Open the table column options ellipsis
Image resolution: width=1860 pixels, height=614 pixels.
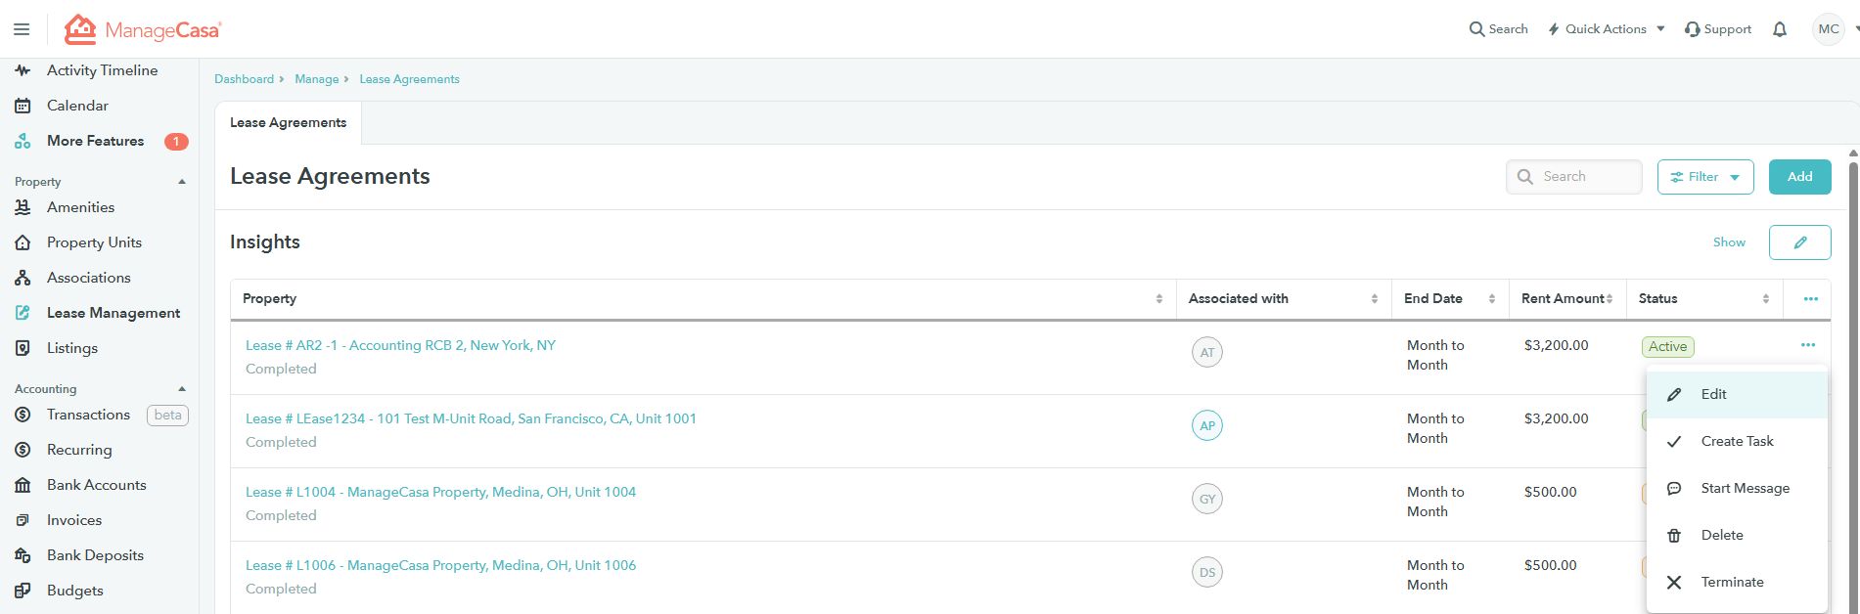click(1810, 299)
